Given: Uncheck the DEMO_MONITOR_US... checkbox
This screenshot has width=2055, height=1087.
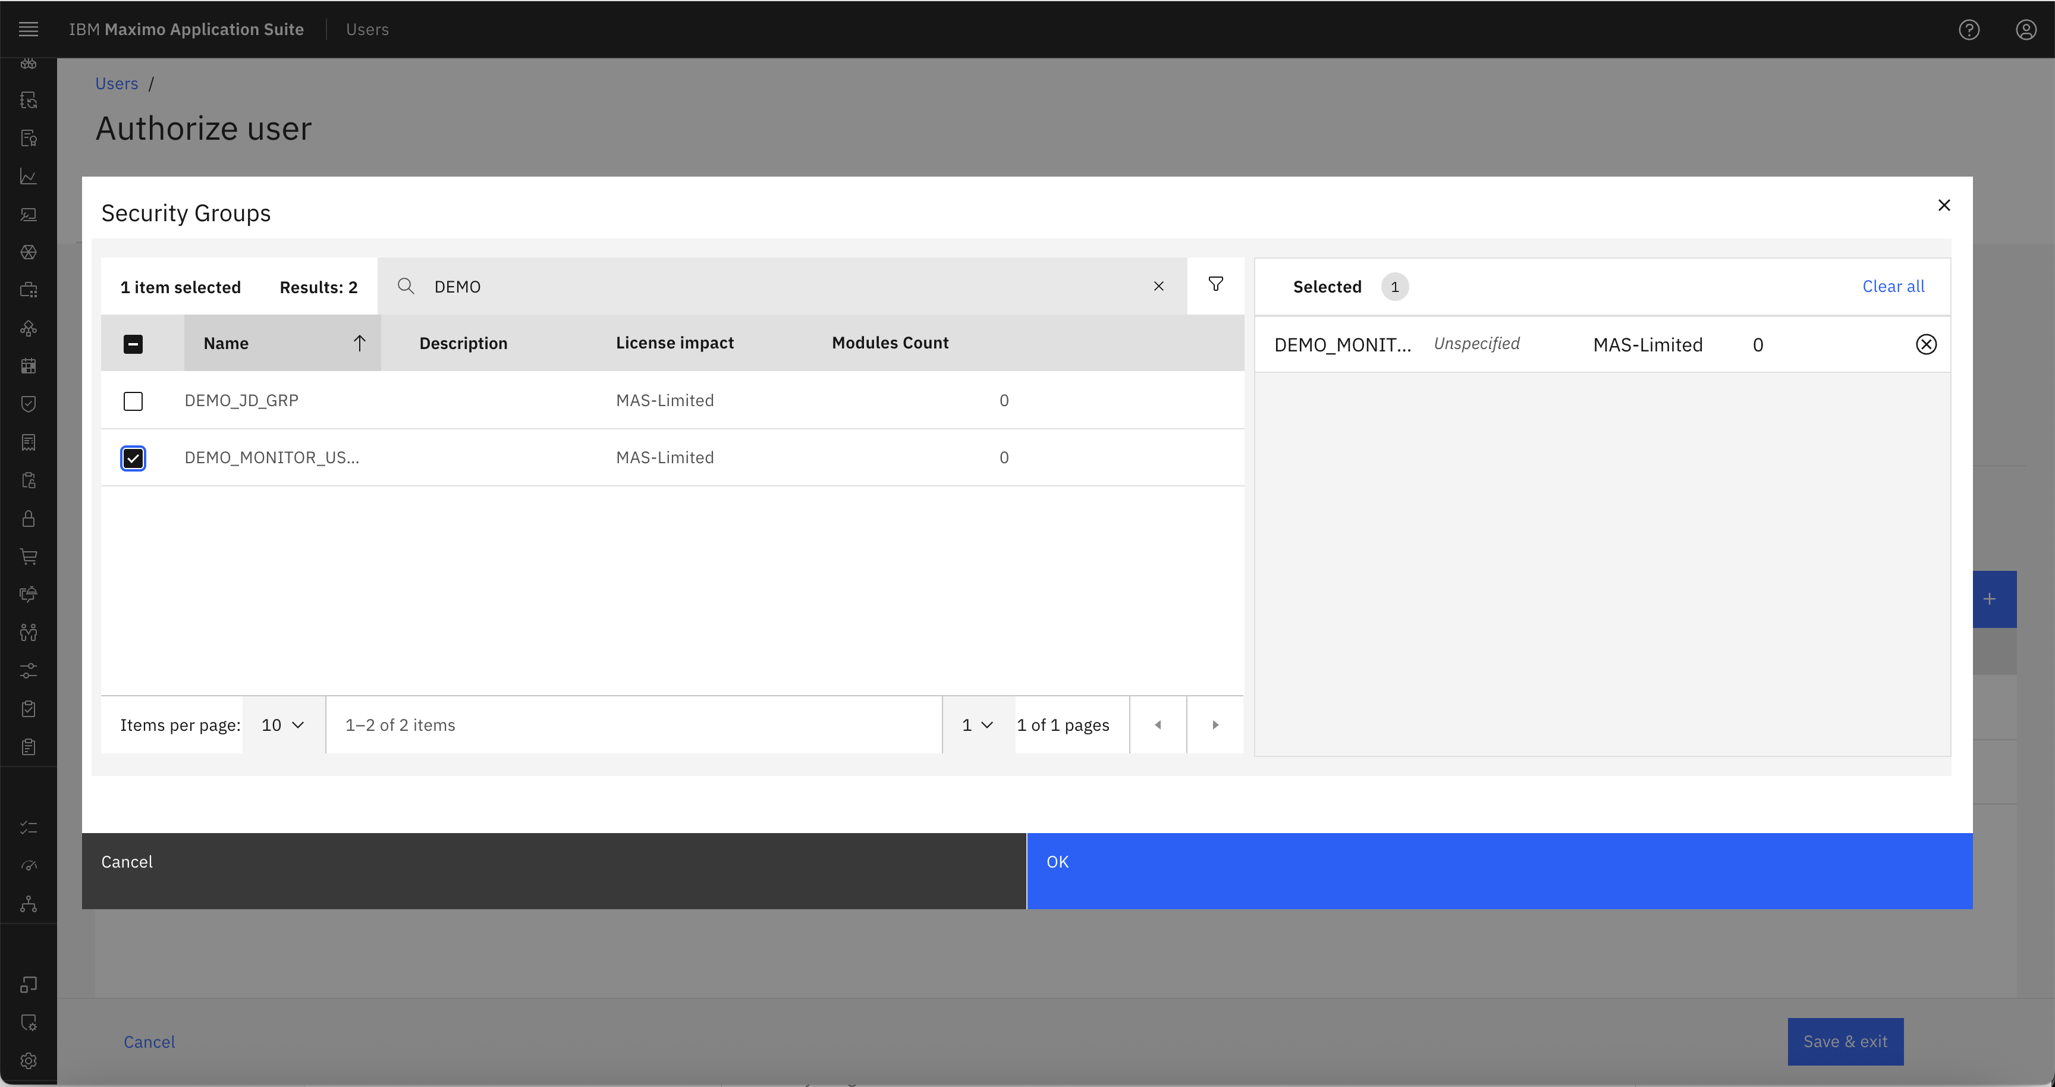Looking at the screenshot, I should coord(133,458).
